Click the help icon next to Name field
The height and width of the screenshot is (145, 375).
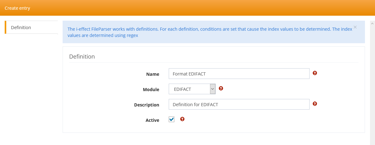(315, 73)
